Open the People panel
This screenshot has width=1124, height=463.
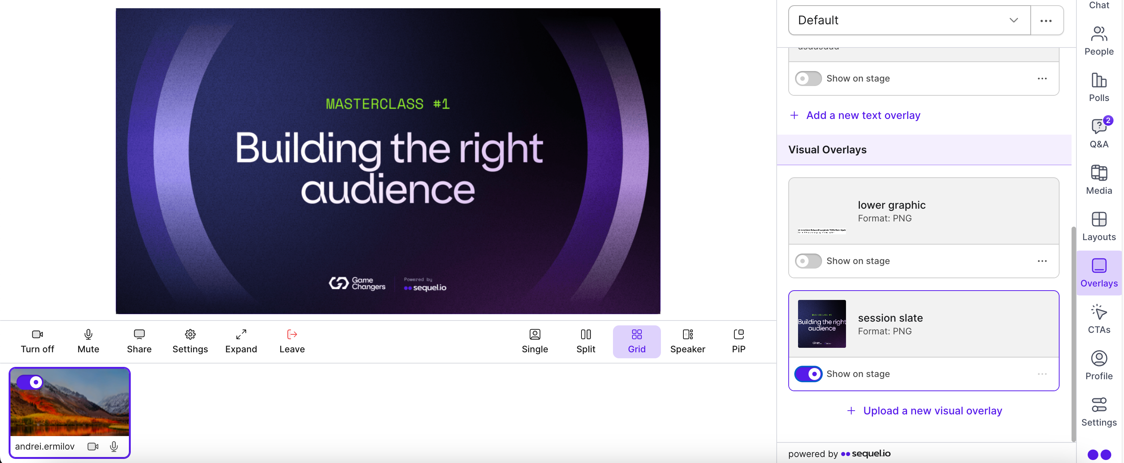click(1099, 41)
